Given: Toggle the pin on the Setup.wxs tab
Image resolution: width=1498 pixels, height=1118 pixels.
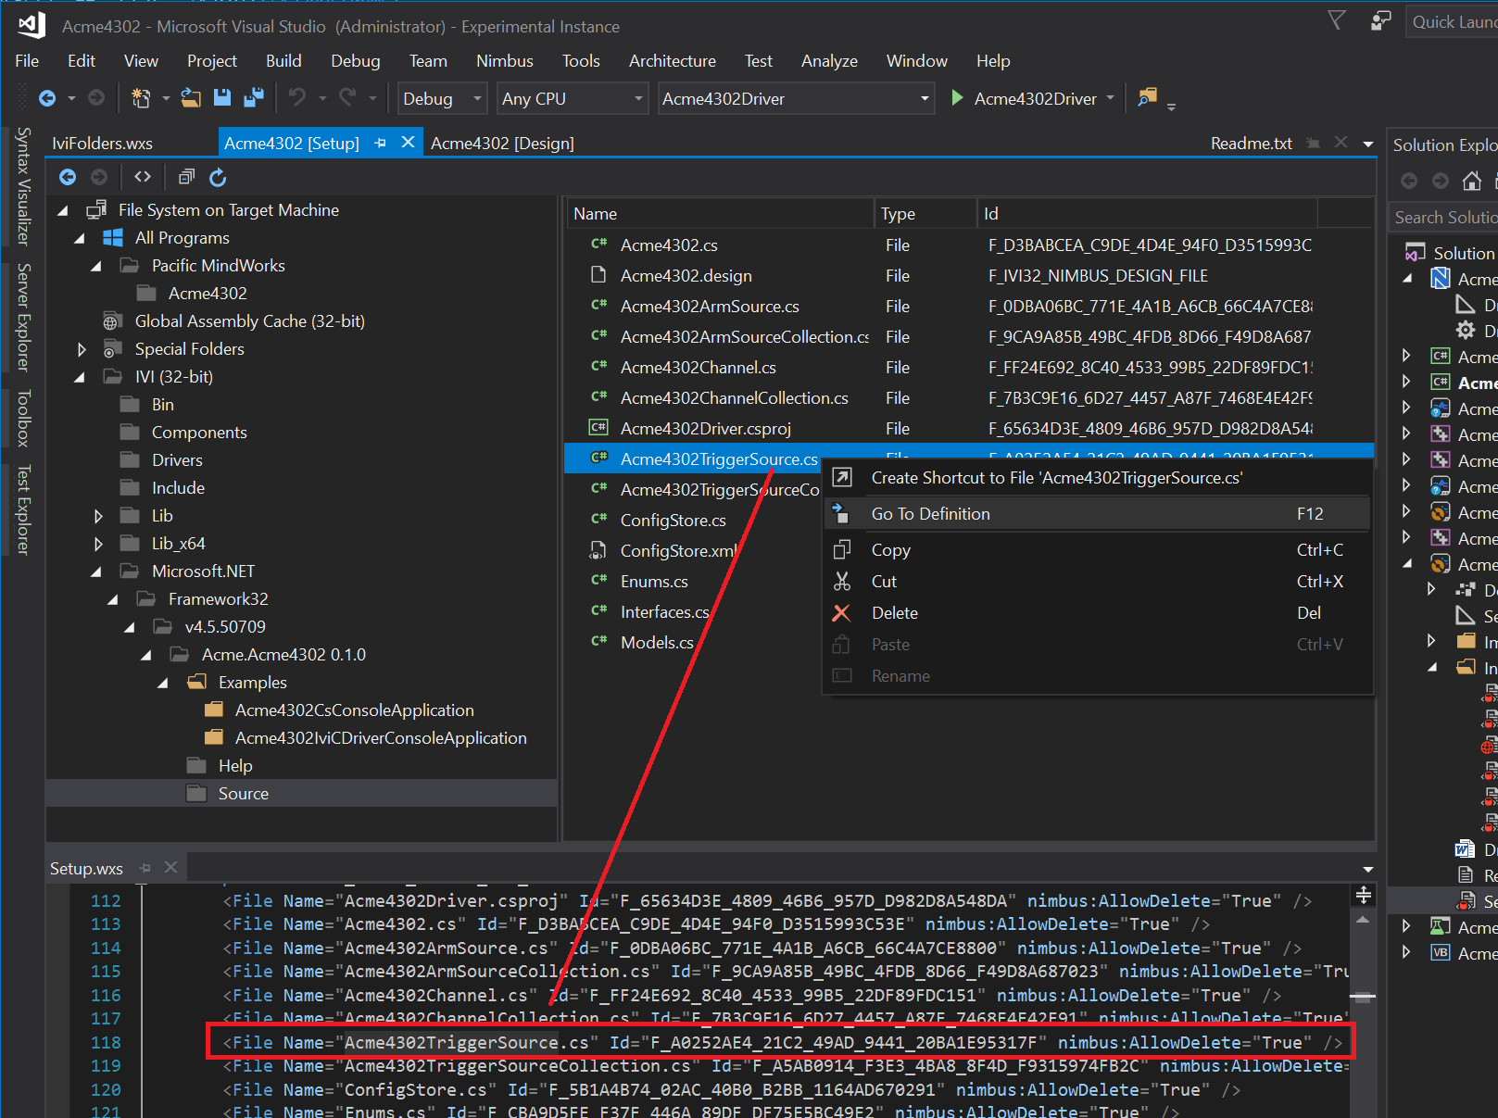Looking at the screenshot, I should (x=145, y=868).
